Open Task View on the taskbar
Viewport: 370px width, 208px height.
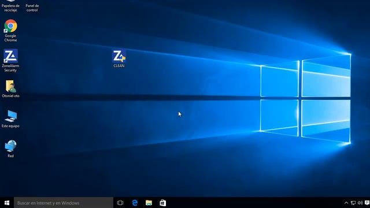[x=120, y=203]
